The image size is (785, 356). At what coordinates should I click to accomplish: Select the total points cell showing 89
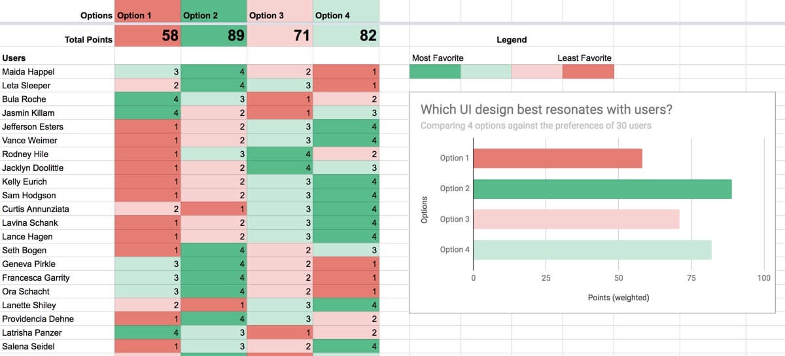pos(214,36)
